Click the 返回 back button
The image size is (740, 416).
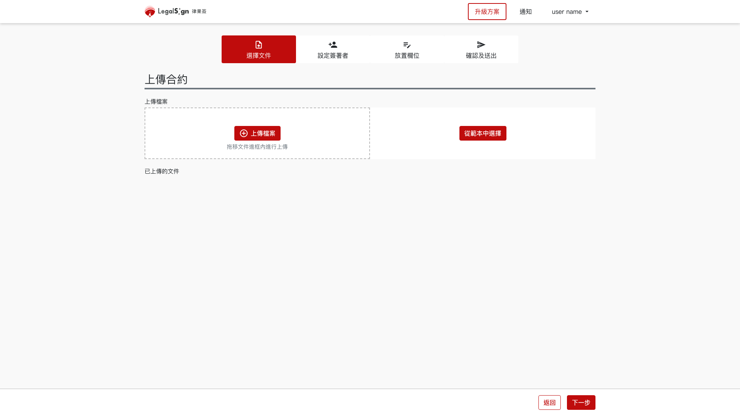coord(549,402)
